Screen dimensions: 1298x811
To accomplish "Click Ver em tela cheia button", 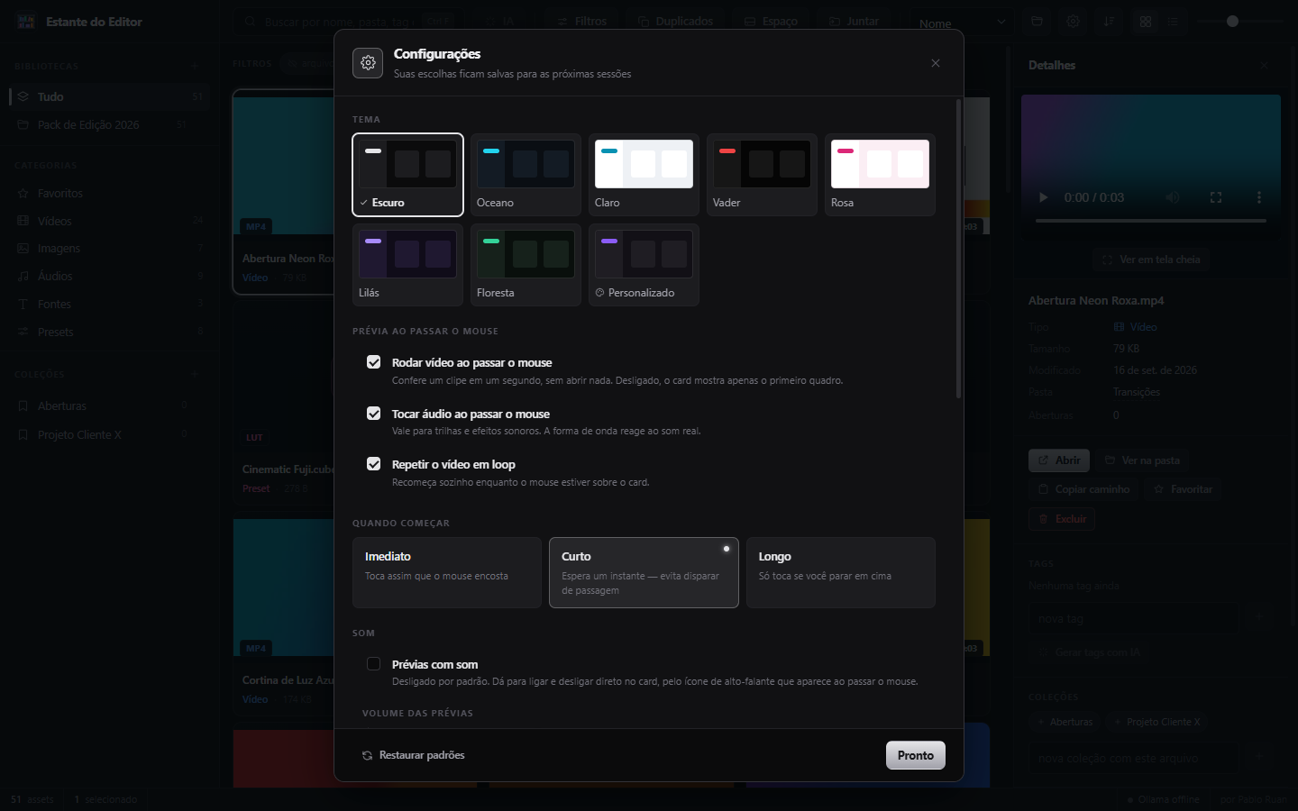I will point(1151,260).
